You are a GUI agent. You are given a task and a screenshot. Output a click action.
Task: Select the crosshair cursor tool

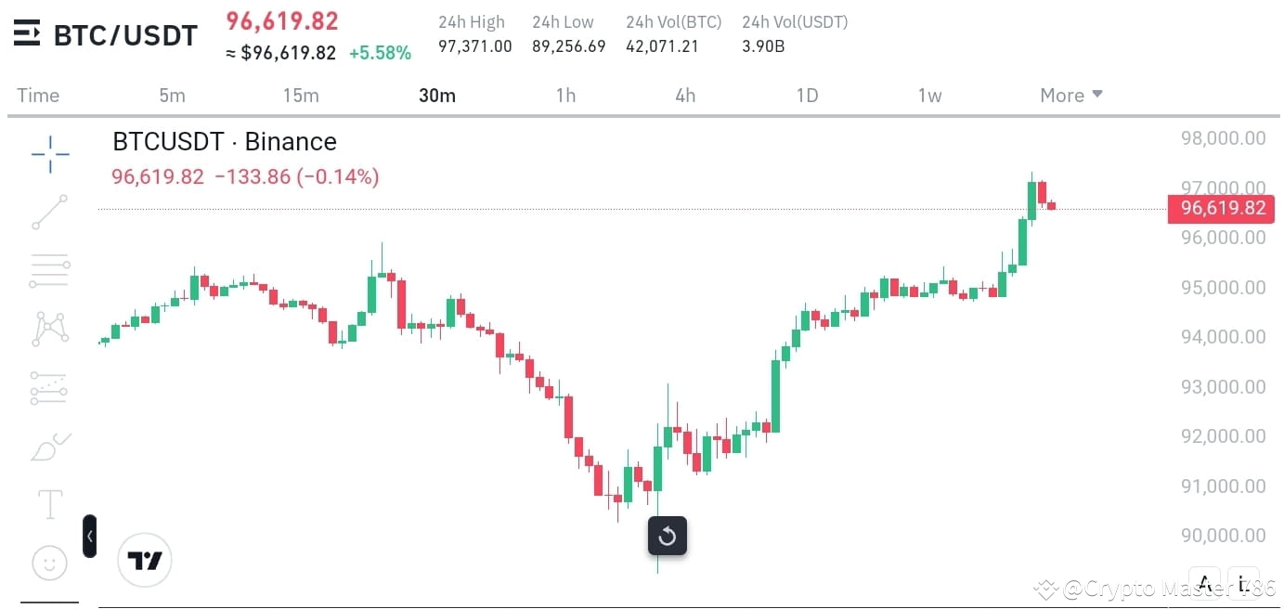tap(49, 154)
